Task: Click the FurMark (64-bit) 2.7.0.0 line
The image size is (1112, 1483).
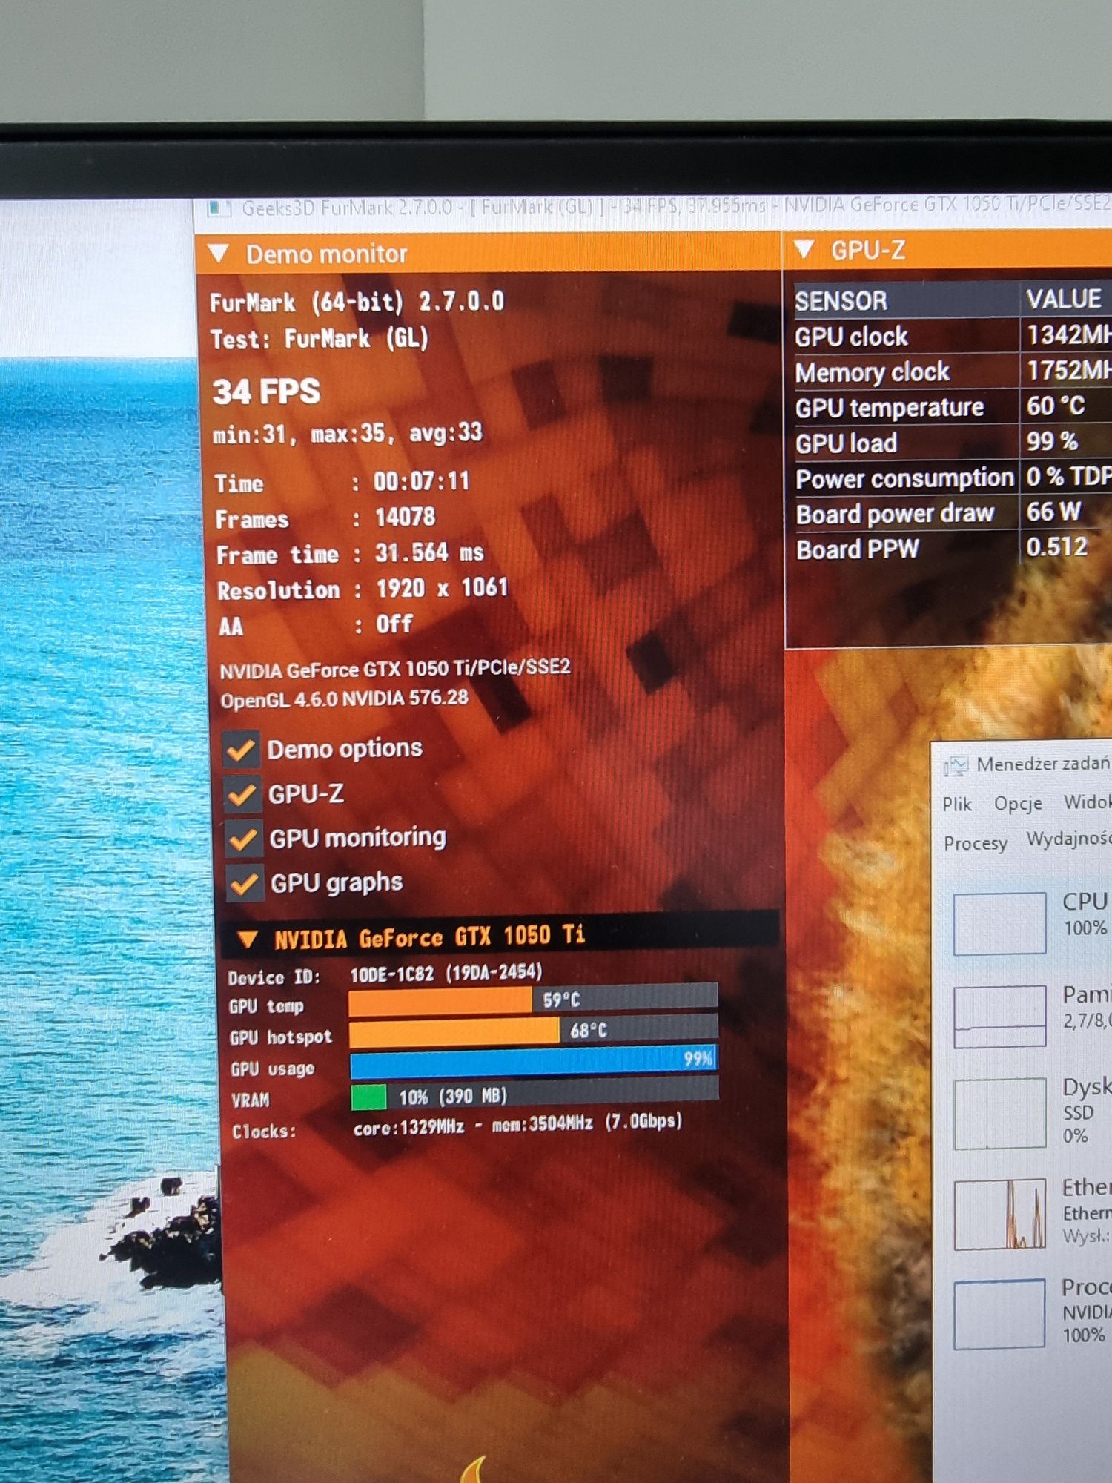Action: click(x=357, y=302)
